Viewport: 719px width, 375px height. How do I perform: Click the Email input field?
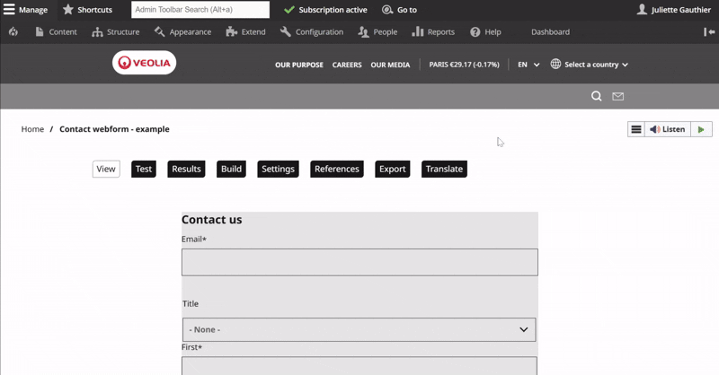point(359,262)
